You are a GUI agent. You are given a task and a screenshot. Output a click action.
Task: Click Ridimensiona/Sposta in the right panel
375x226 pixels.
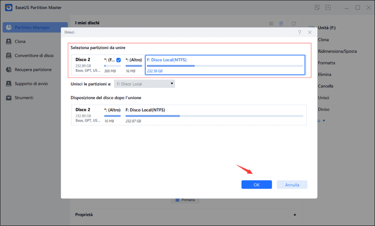click(337, 51)
